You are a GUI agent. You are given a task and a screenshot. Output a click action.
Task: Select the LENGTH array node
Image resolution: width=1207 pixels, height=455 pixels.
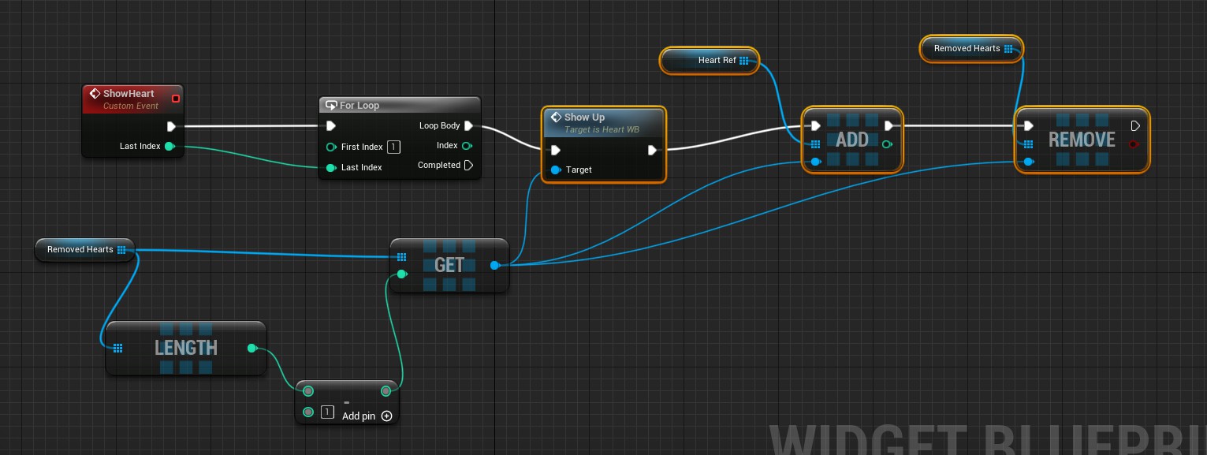(185, 348)
